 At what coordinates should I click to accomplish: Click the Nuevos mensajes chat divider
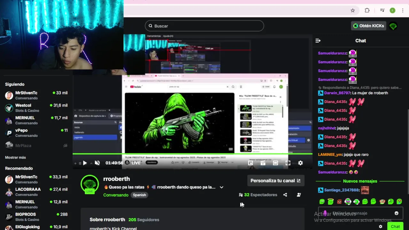point(360,181)
